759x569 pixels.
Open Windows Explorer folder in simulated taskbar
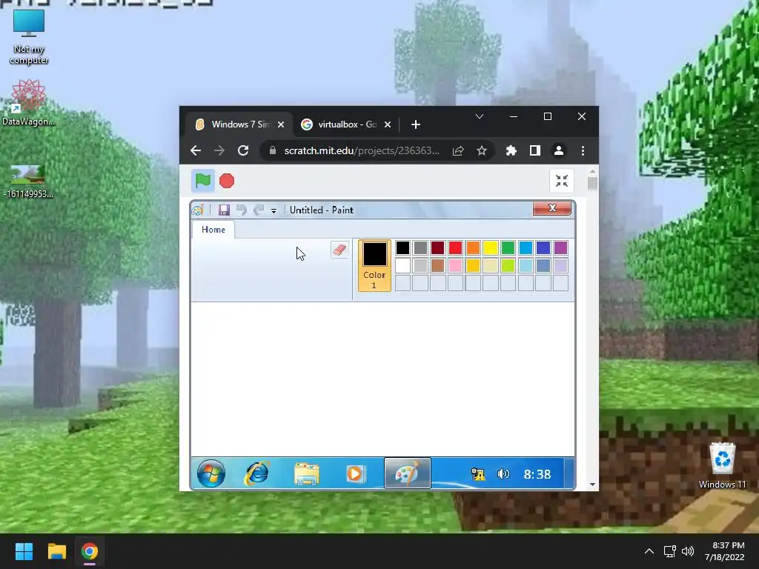point(306,473)
